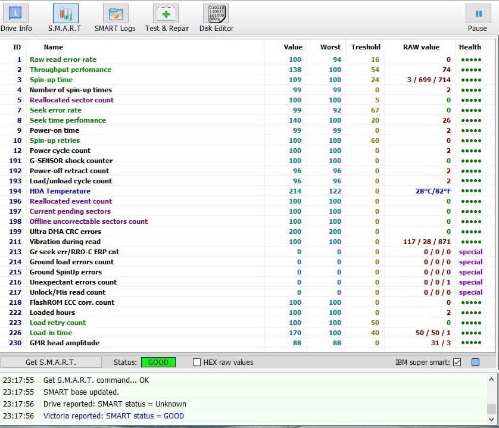Click the 28°C/82°F raw temperature value
Viewport: 499px width, 428px height.
(433, 191)
